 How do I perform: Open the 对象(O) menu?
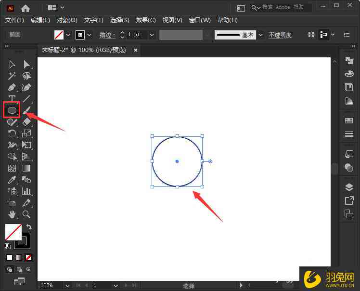[x=67, y=20]
